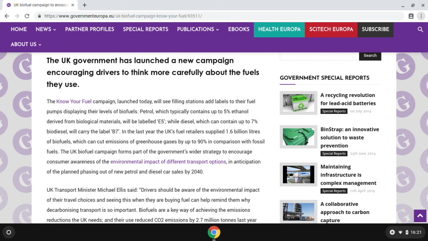428x241 pixels.
Task: Click the sidebar Search button
Action: point(370,56)
